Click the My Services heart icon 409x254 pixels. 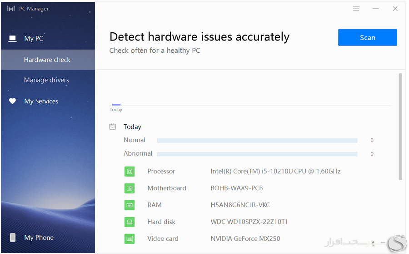click(12, 101)
